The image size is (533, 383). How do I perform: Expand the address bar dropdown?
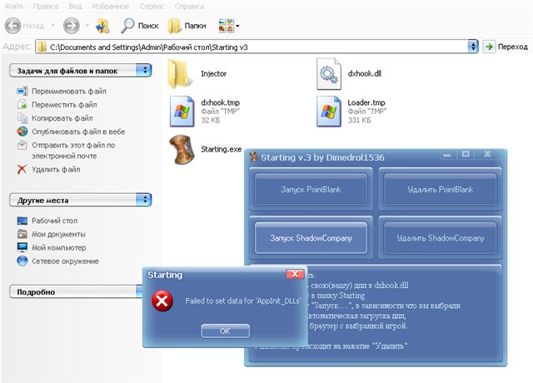473,47
